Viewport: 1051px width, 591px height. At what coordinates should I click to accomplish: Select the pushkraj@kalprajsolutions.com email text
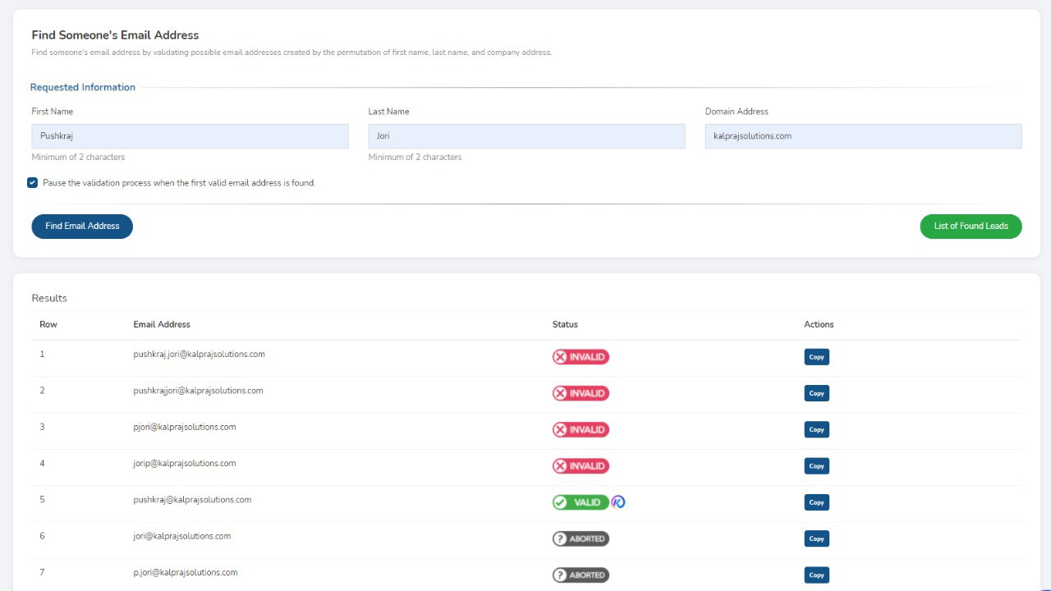192,500
